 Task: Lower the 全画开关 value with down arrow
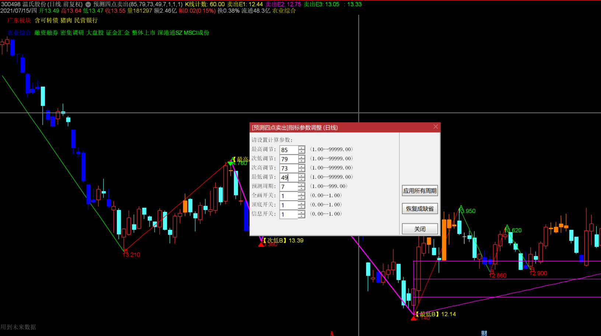point(302,198)
